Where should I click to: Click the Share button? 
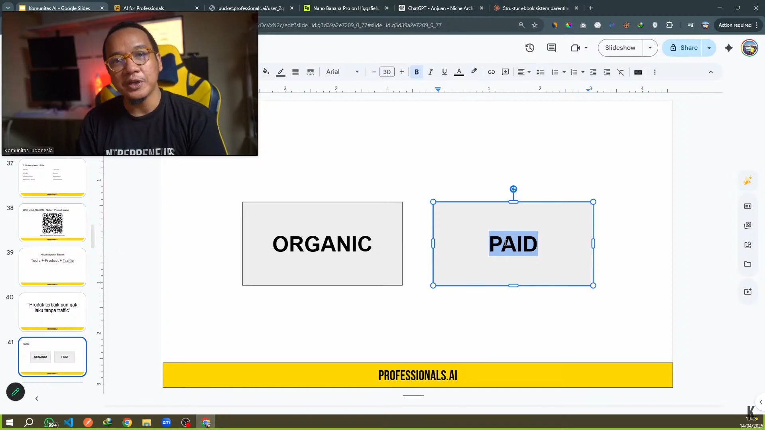683,48
